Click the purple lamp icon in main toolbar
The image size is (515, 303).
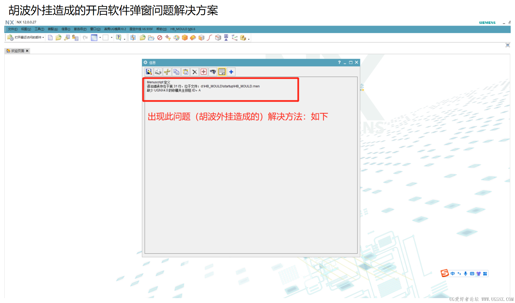pos(226,38)
